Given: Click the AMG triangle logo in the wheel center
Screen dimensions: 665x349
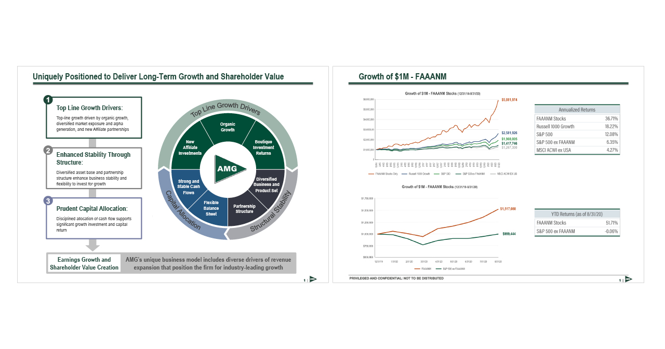Looking at the screenshot, I should coord(228,168).
